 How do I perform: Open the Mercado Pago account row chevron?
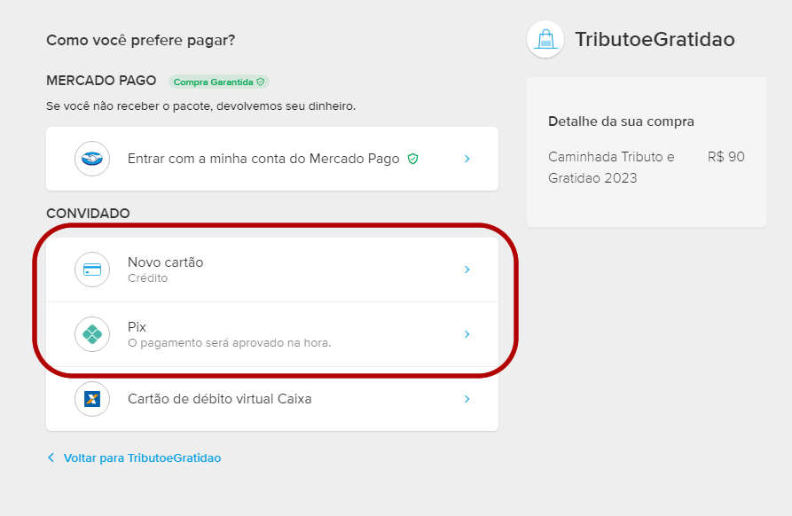coord(467,159)
